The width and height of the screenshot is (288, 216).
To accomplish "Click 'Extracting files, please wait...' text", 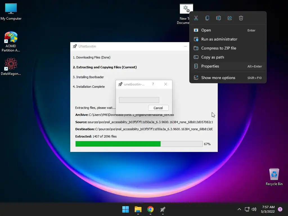I will tap(95, 108).
